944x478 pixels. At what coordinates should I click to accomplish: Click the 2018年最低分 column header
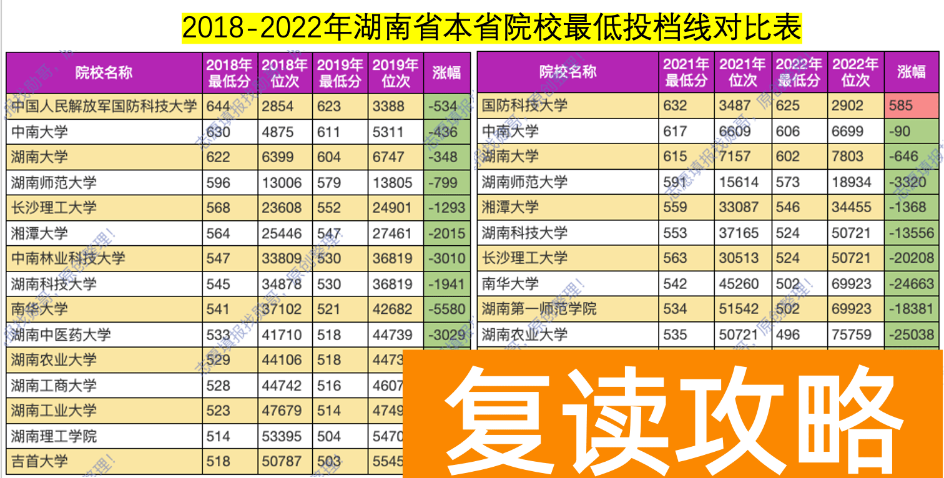(229, 72)
